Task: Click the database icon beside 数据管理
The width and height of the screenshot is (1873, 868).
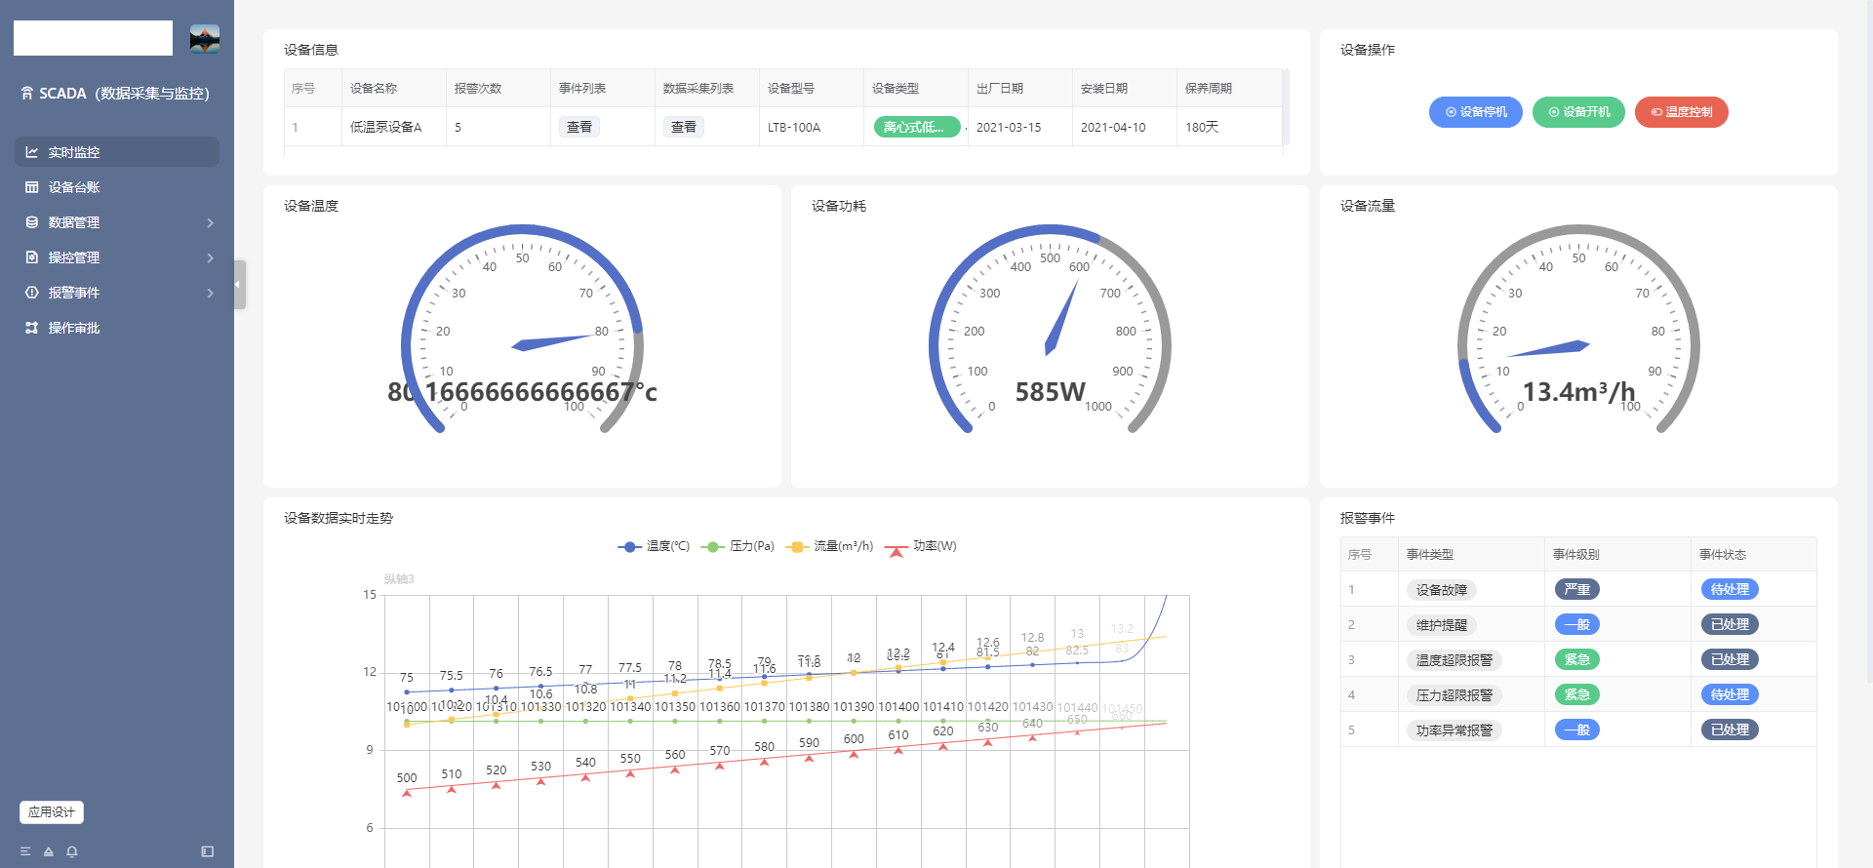Action: coord(32,222)
